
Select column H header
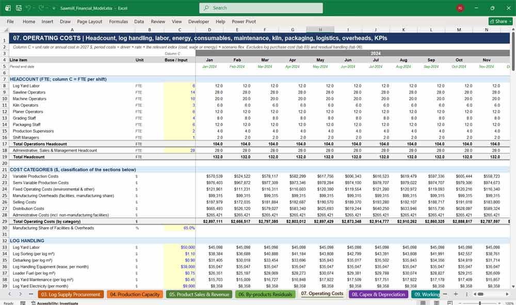pyautogui.click(x=320, y=29)
